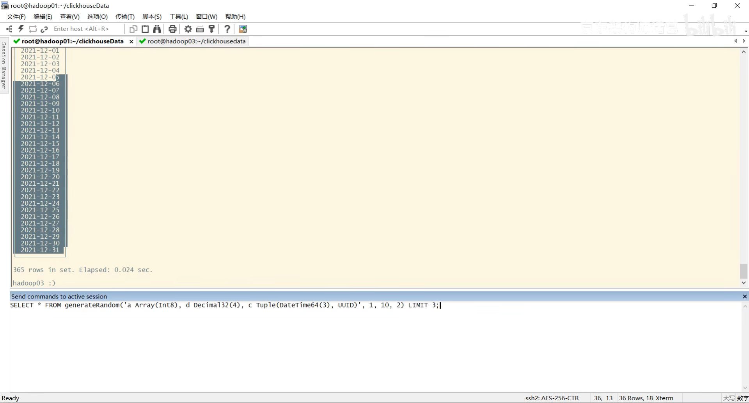Open the 编辑(E) menu
This screenshot has width=749, height=403.
click(x=43, y=17)
